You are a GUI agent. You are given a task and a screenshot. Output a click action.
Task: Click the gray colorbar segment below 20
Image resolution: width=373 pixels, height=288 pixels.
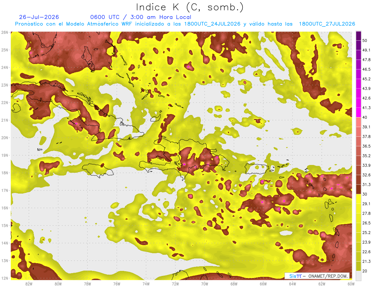click(x=359, y=276)
